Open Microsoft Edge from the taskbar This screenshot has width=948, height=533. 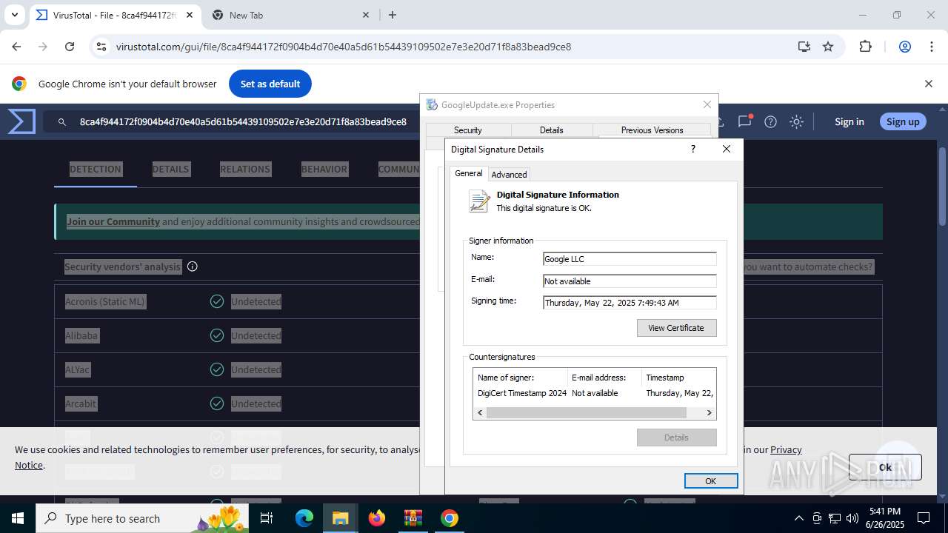point(304,518)
